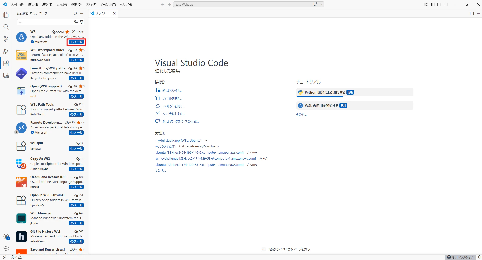
Task: Go back using the title bar arrow
Action: tap(163, 4)
